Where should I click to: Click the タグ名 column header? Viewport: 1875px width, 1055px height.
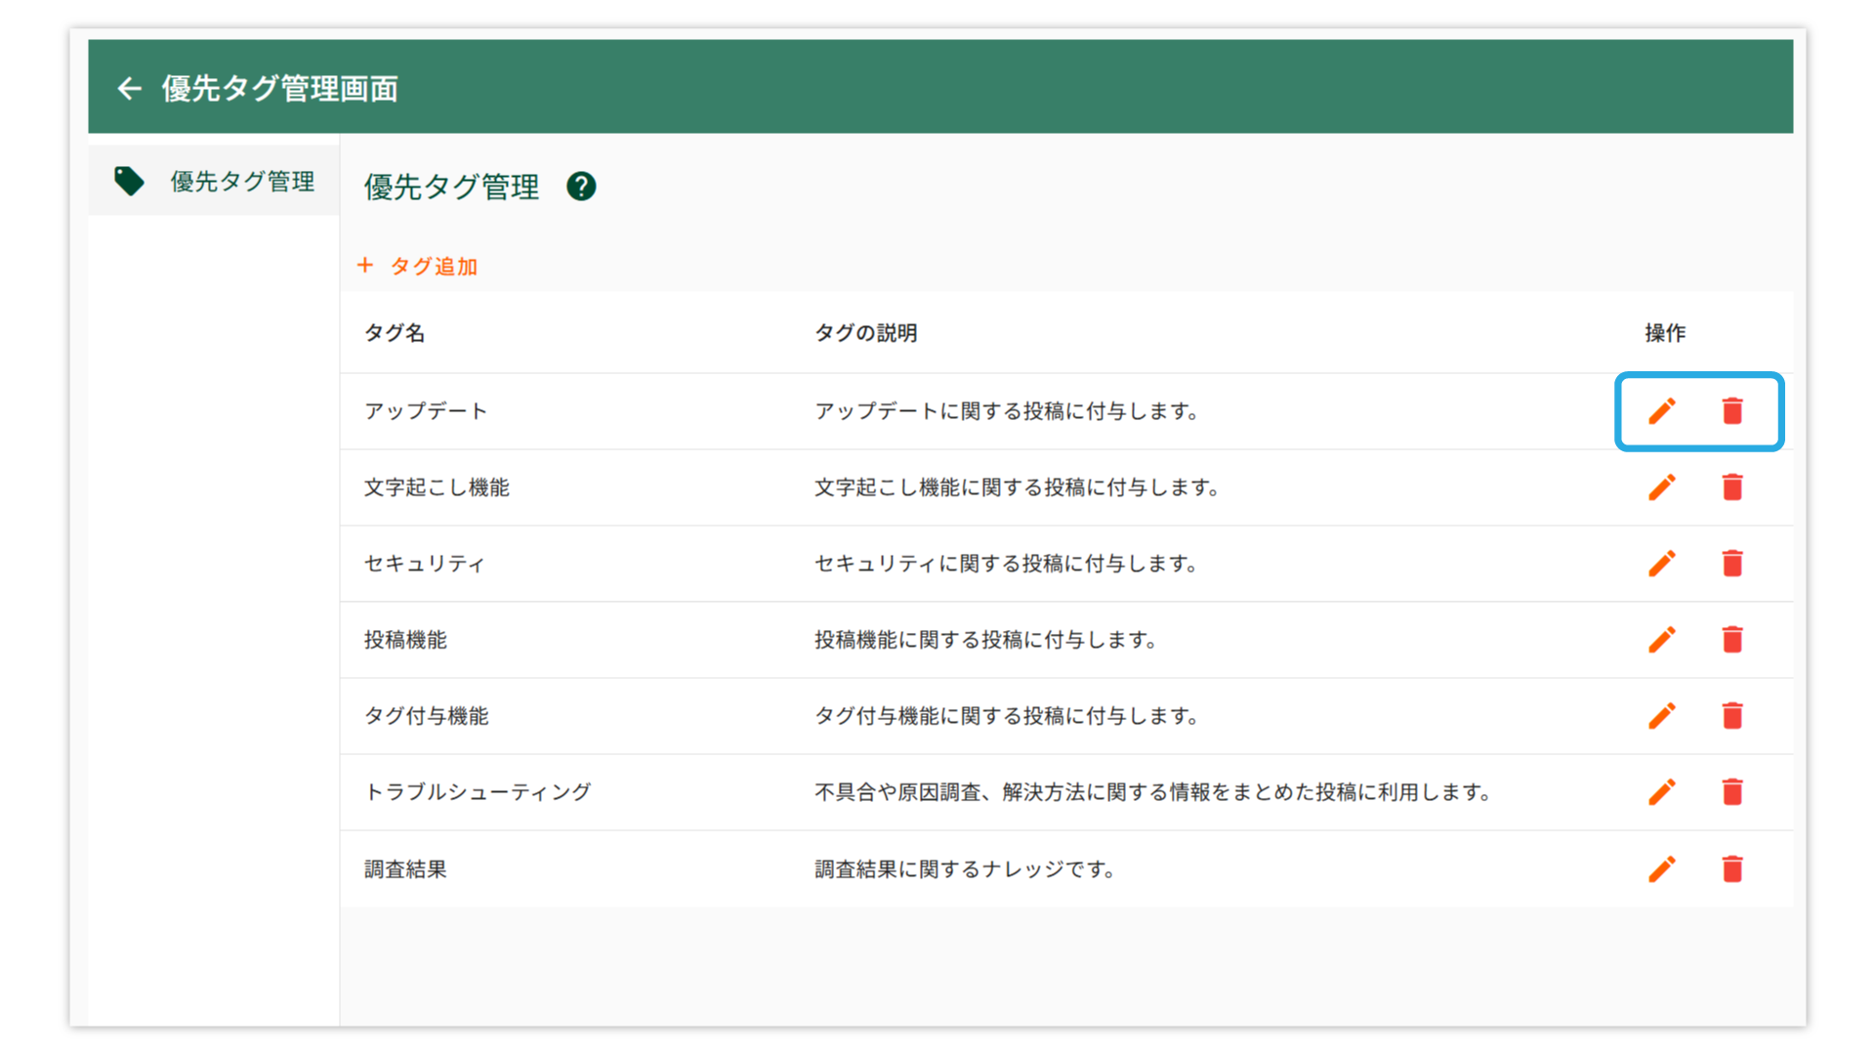[395, 333]
